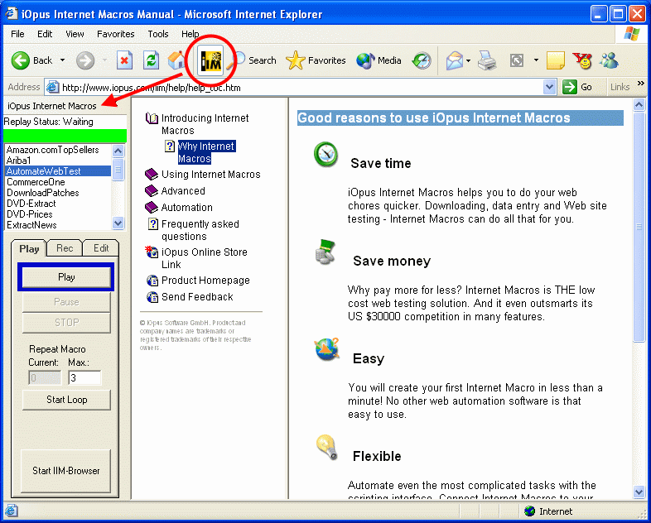
Task: Open the Mail options dropdown arrow
Action: (x=468, y=60)
